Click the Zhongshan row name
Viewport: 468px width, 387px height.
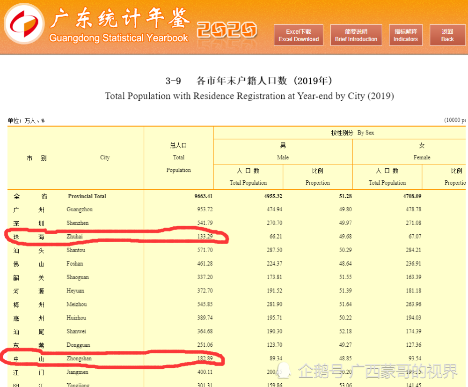79,358
